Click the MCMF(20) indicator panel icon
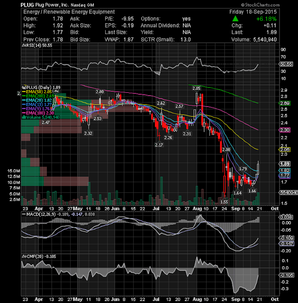The height and width of the screenshot is (303, 298). click(x=24, y=257)
